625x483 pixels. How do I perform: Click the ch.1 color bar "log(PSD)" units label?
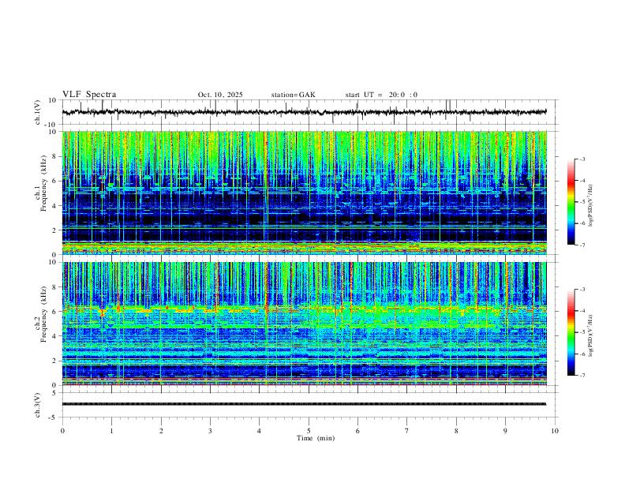[592, 206]
